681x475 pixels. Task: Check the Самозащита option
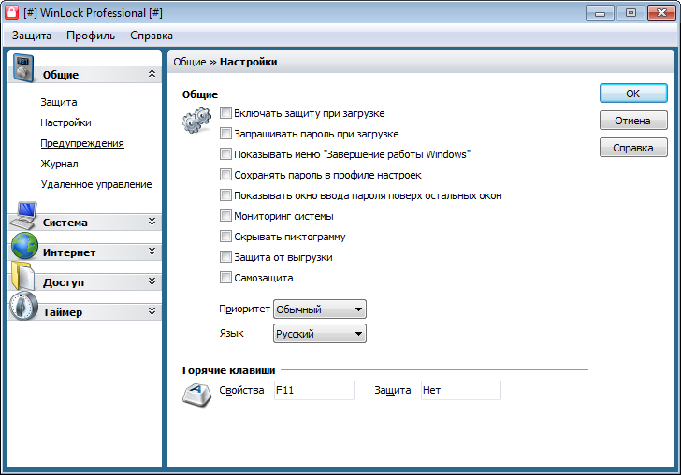click(x=225, y=277)
